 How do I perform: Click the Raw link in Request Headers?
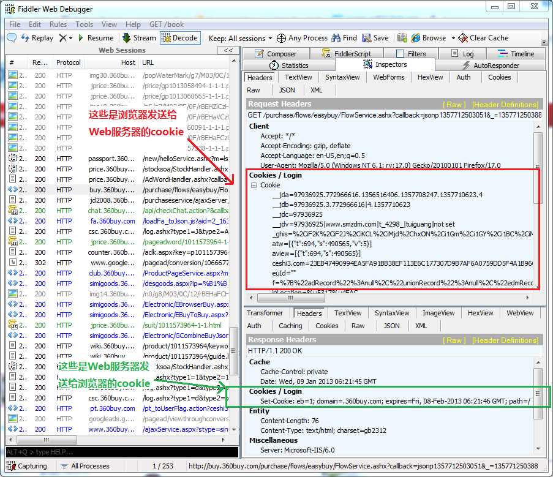click(454, 105)
